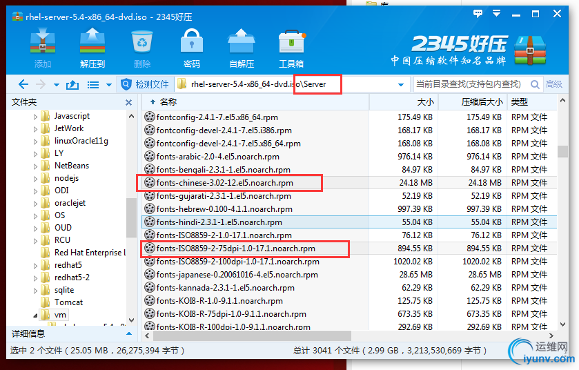The width and height of the screenshot is (579, 370).
Task: Expand the address path dropdown
Action: point(401,85)
